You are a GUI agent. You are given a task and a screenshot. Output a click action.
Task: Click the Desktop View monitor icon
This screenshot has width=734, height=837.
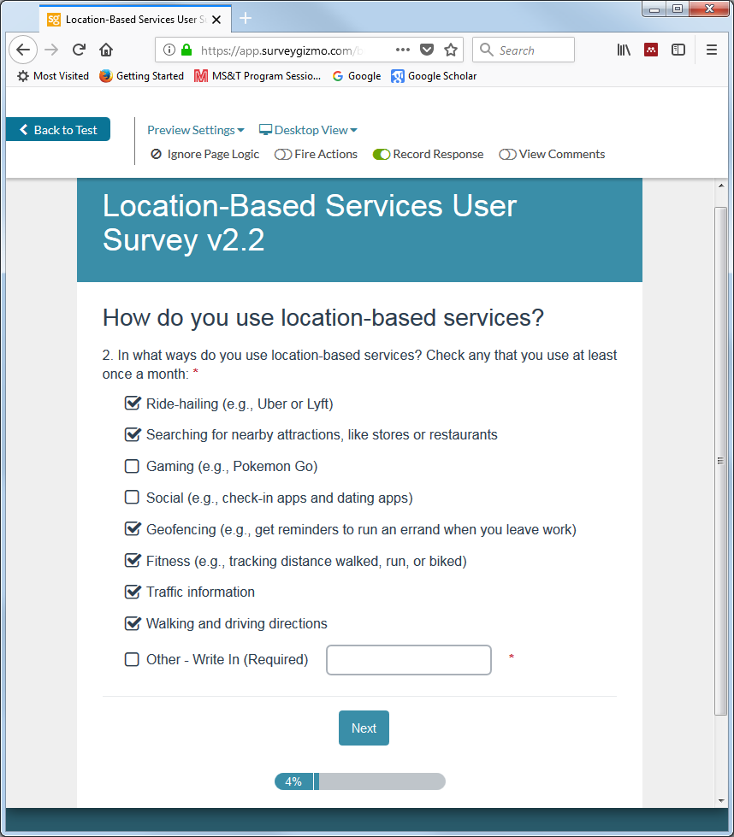265,130
